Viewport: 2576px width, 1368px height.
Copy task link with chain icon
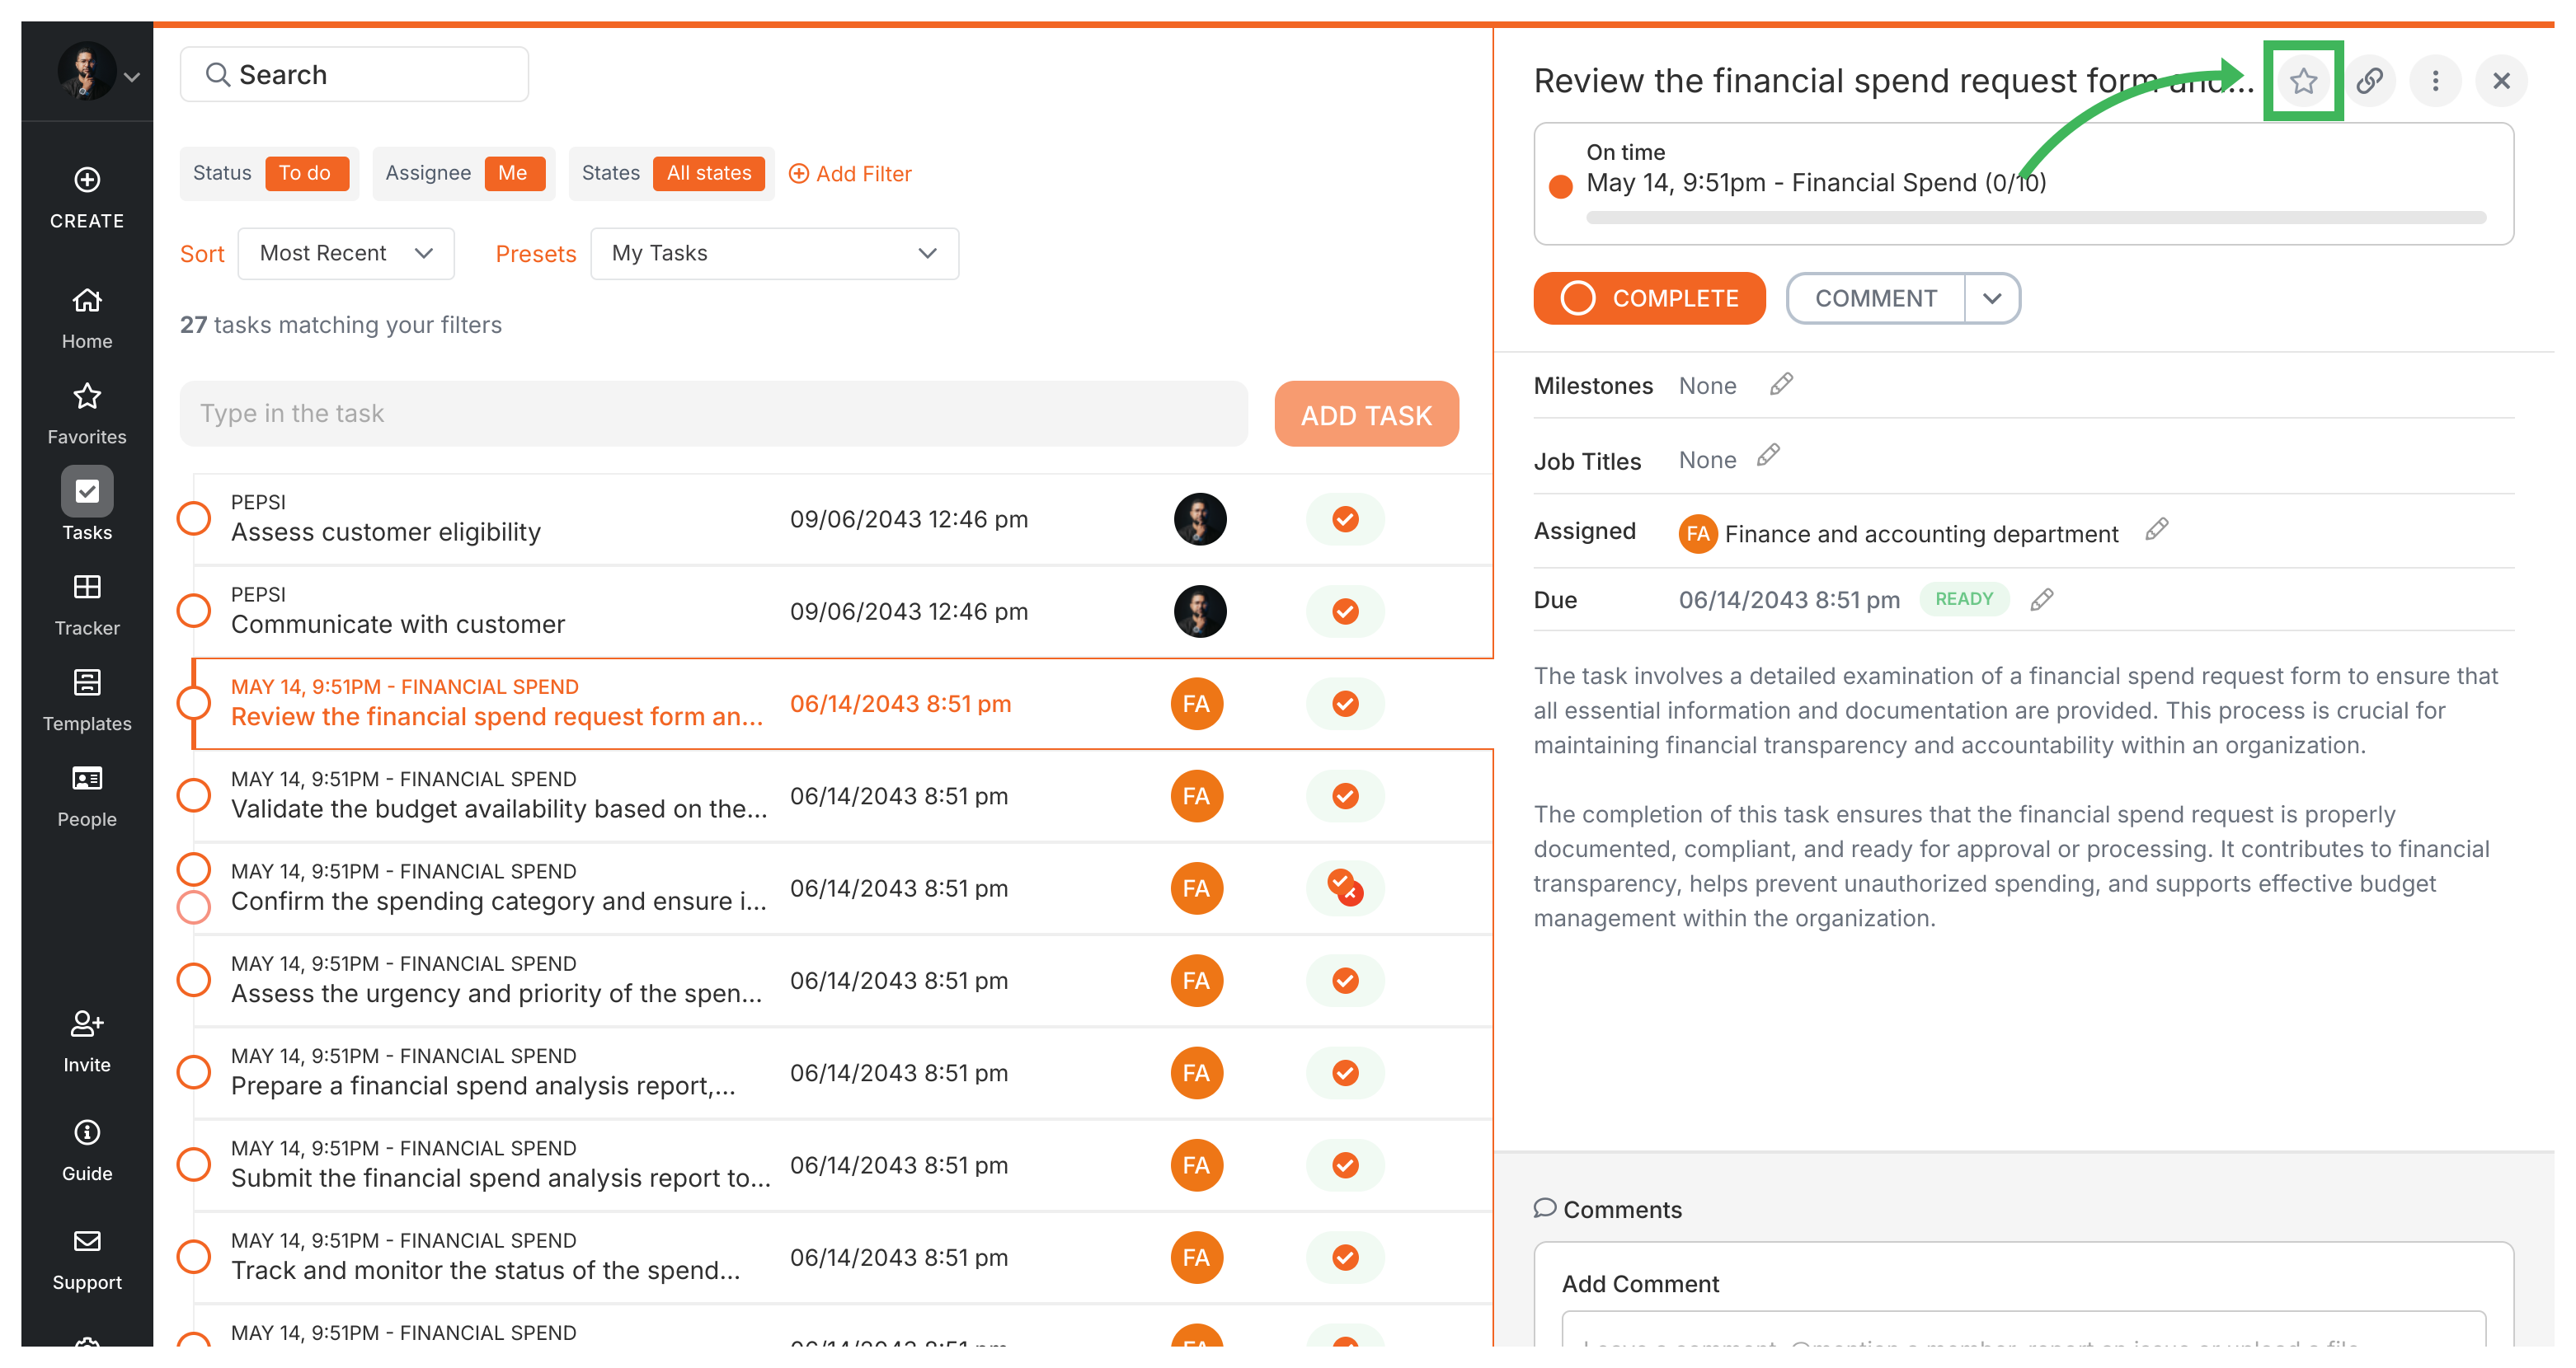coord(2368,81)
